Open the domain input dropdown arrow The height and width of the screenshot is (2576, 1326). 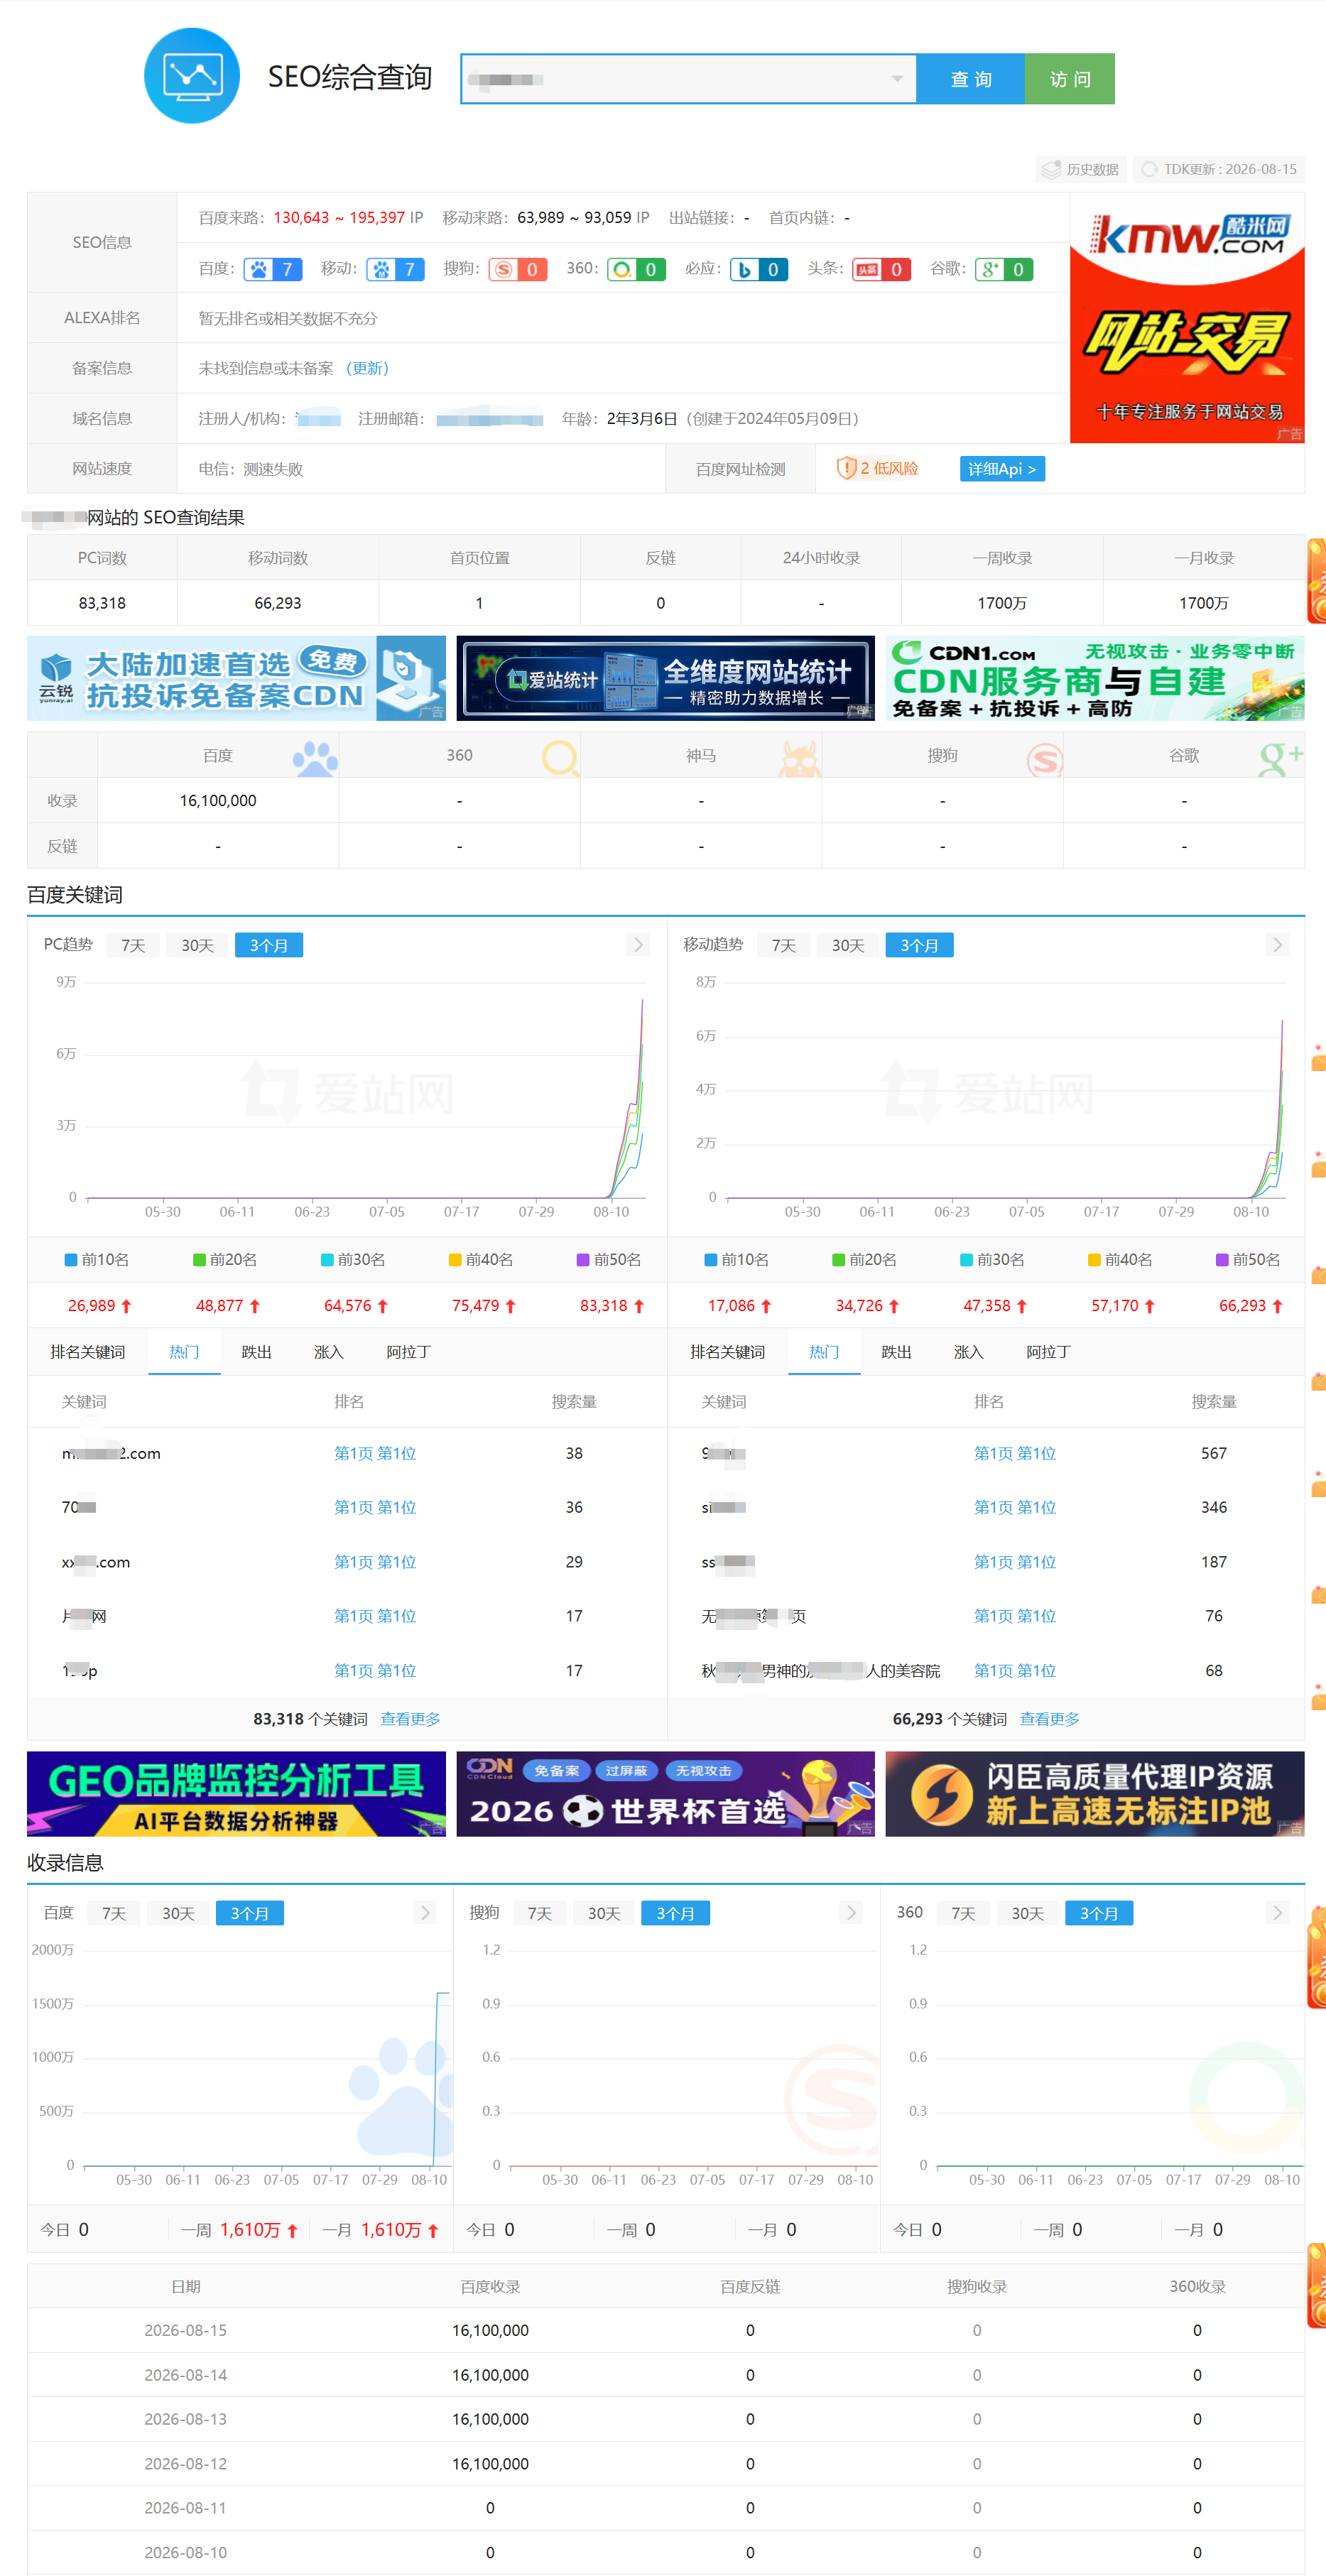[x=897, y=79]
